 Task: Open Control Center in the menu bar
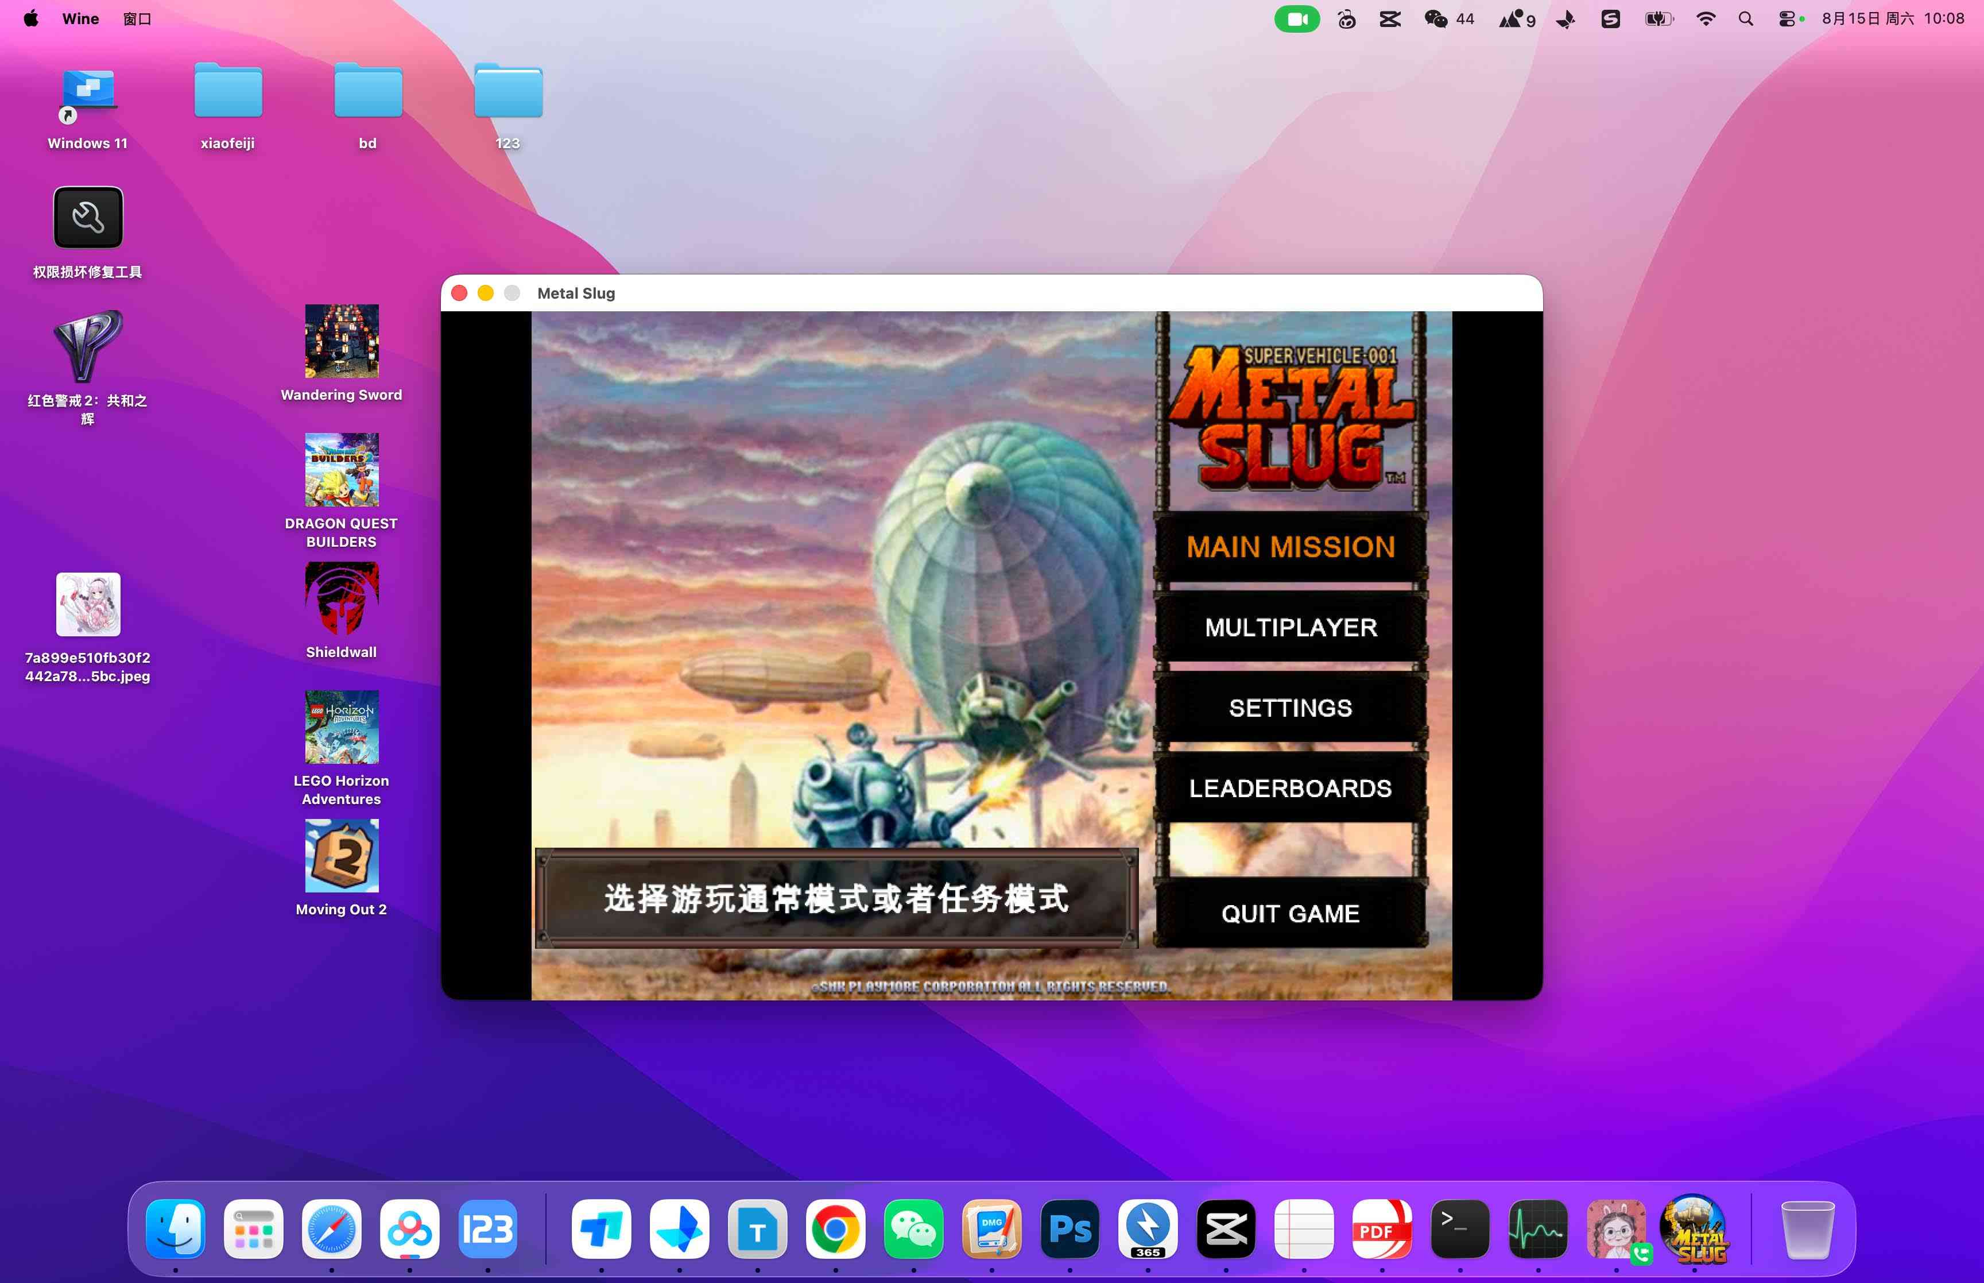tap(1787, 18)
